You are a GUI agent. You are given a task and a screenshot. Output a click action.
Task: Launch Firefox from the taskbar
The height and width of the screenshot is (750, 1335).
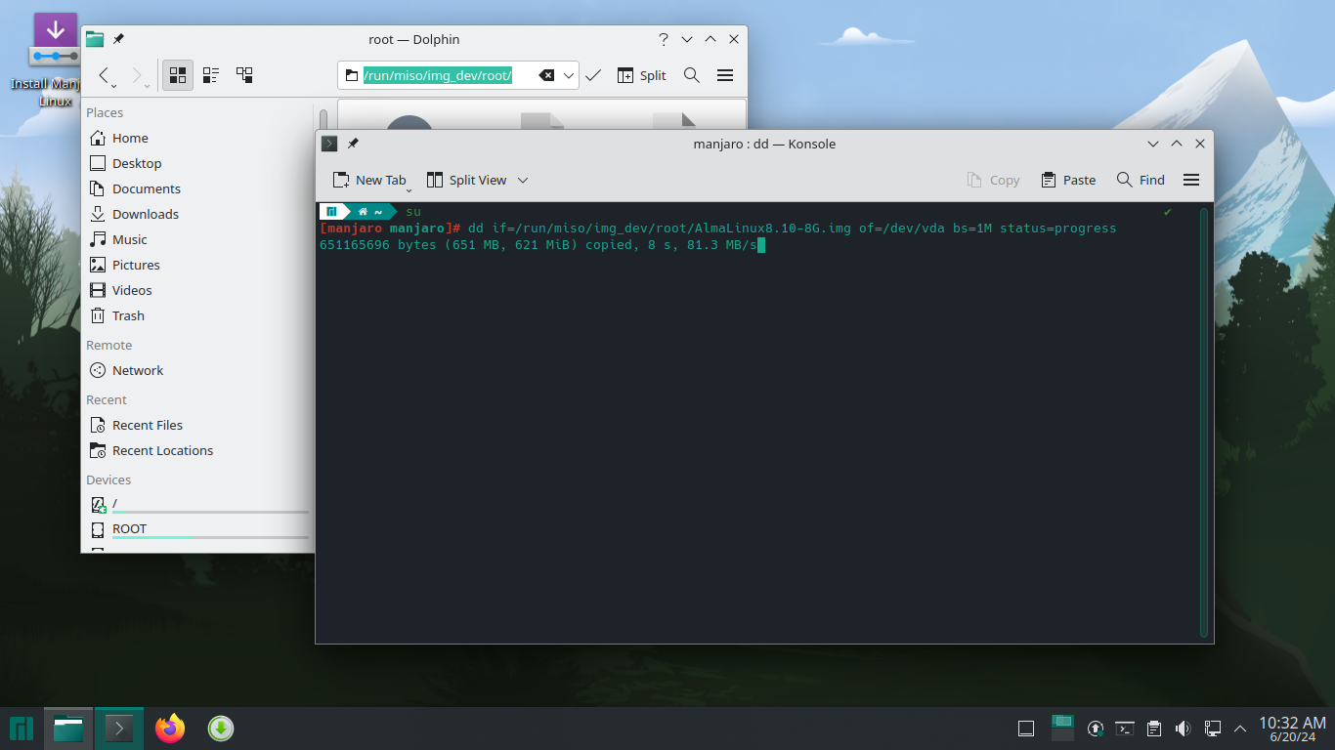[170, 729]
